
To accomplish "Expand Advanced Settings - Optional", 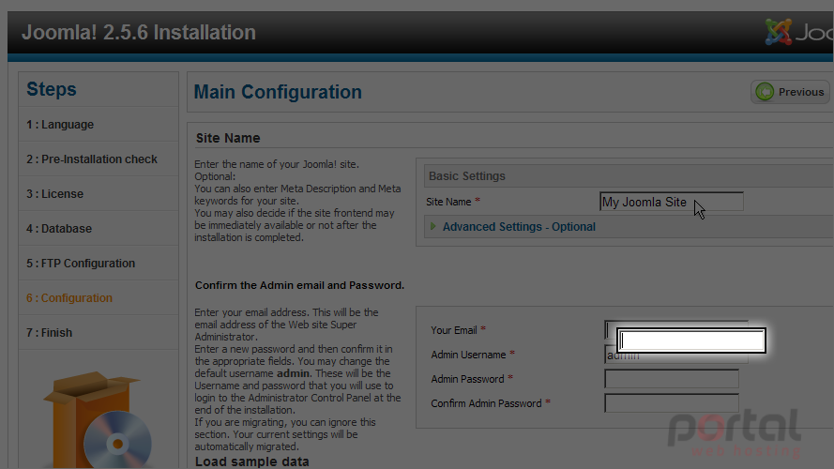I will click(x=519, y=226).
